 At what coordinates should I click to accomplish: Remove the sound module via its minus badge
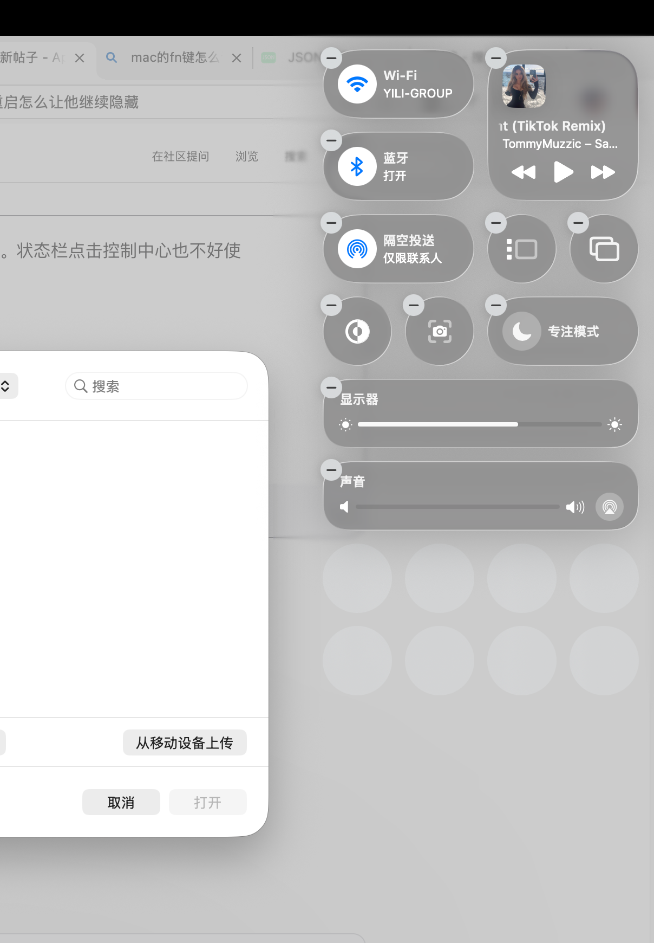pyautogui.click(x=331, y=470)
